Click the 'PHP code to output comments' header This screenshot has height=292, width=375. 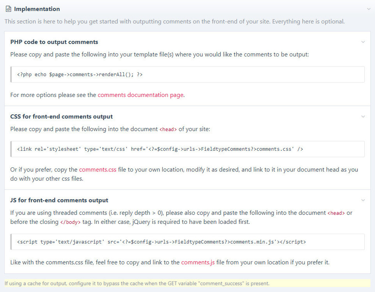coord(54,42)
